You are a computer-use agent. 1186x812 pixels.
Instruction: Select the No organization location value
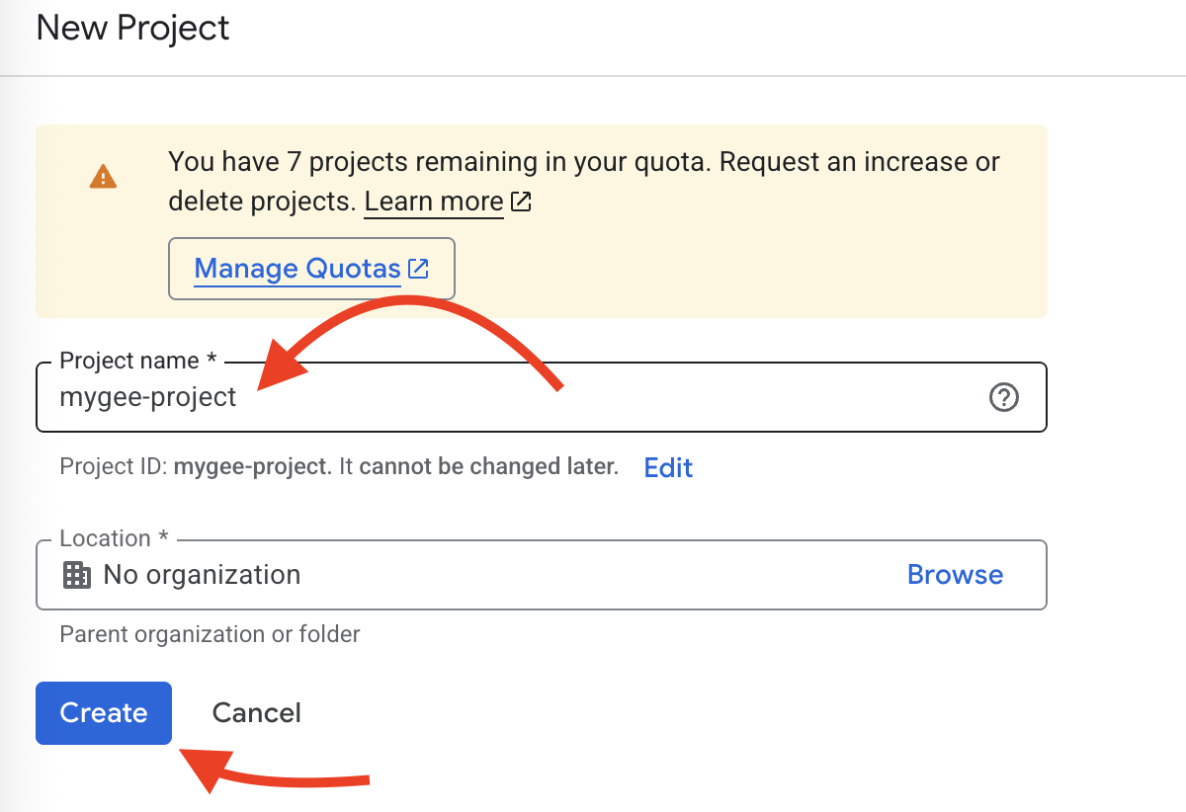pyautogui.click(x=202, y=575)
